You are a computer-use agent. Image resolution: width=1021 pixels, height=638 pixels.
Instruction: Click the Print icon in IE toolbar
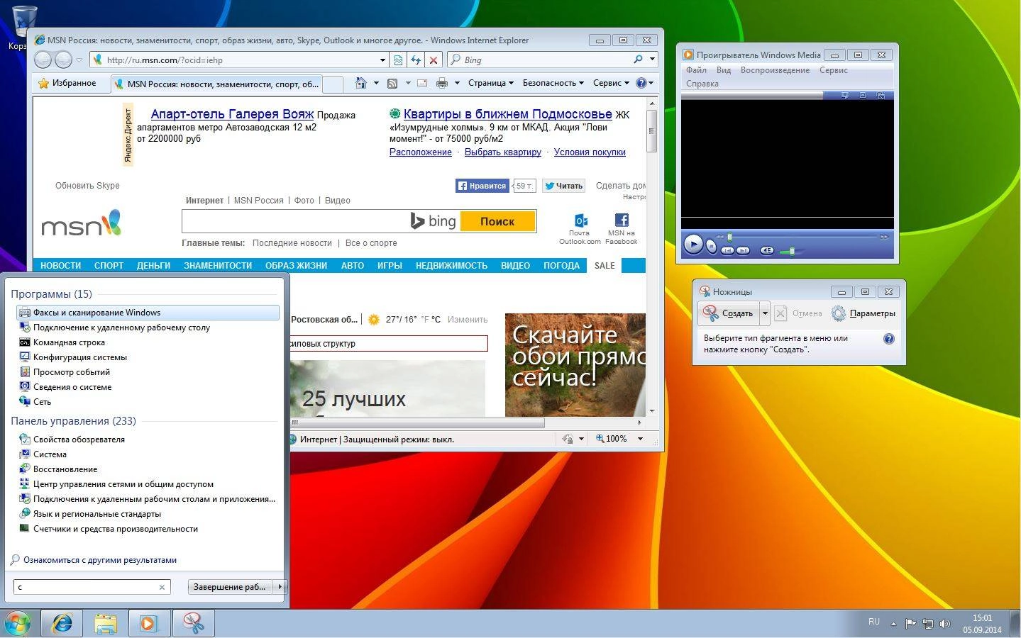pyautogui.click(x=442, y=83)
